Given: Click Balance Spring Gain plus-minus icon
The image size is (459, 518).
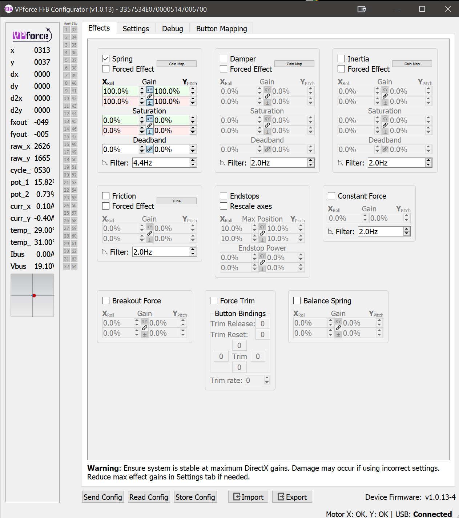Looking at the screenshot, I should click(x=338, y=334).
